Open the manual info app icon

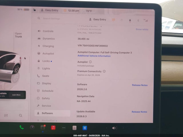(74, 128)
